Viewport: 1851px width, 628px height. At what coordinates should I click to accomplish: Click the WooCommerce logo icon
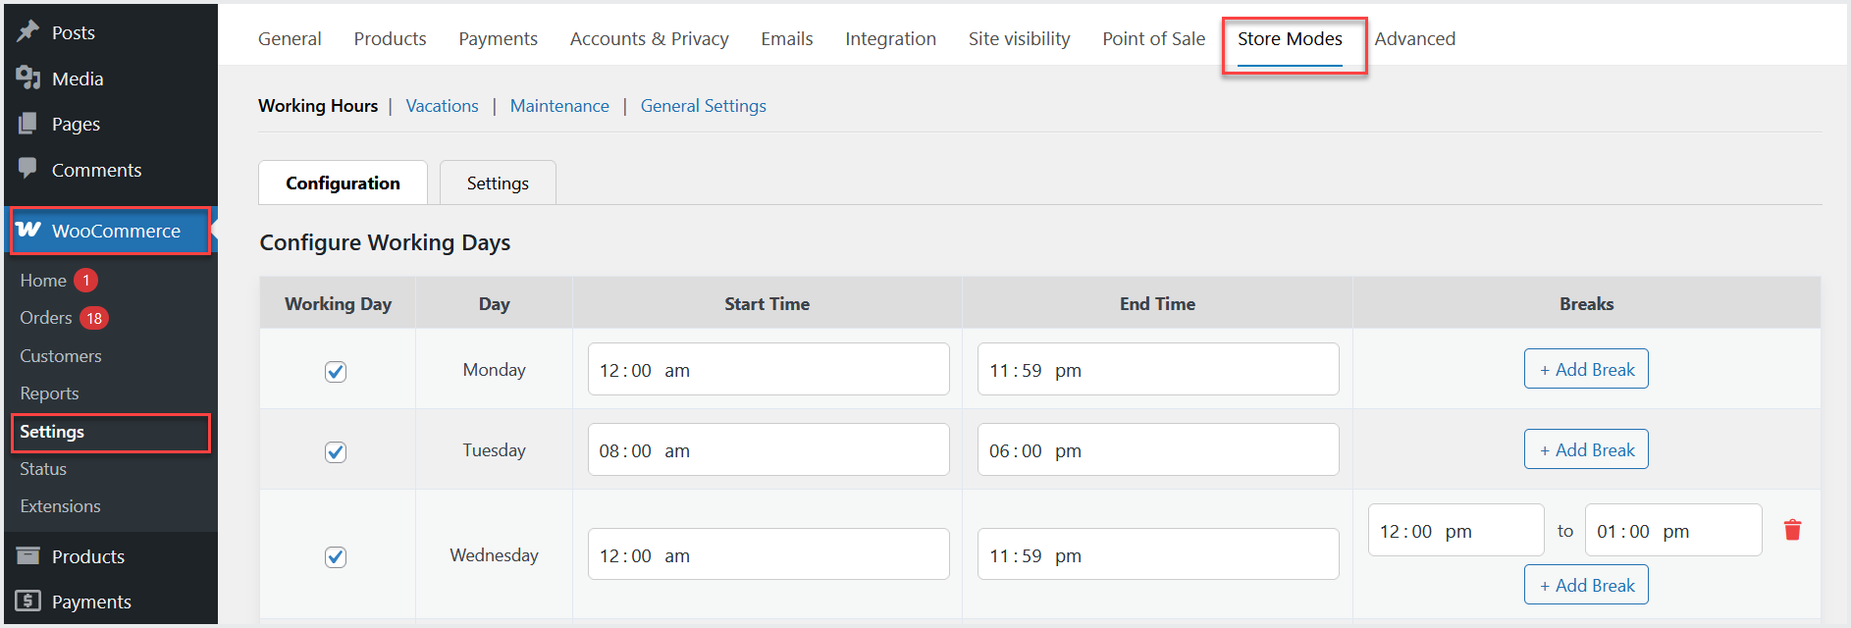(28, 230)
